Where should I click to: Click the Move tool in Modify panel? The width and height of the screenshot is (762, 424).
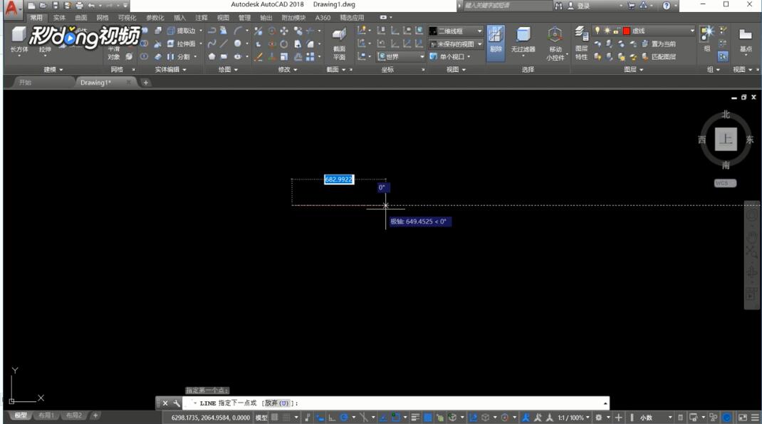tap(284, 31)
